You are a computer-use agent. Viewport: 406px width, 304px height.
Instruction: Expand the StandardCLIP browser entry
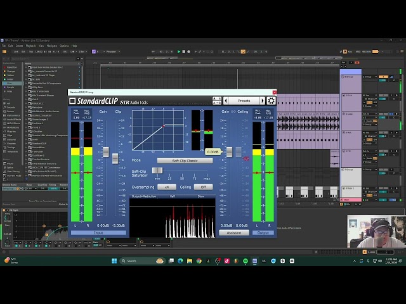point(26,144)
